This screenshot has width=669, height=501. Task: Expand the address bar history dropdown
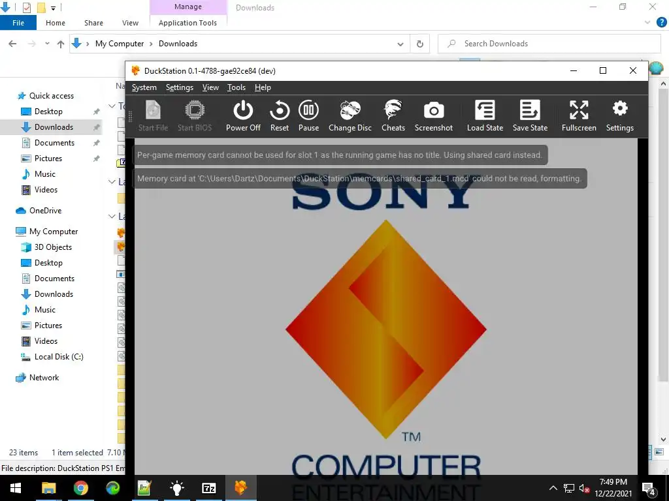[x=400, y=44]
